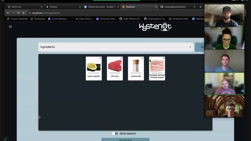Viewport: 251px width, 141px height.
Task: Switch to the GitHub sleepingbaby tab
Action: tap(178, 7)
